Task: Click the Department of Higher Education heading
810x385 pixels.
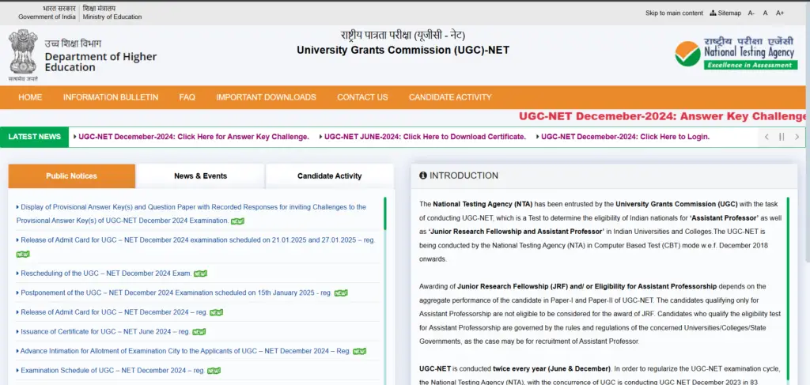Action: [100, 62]
